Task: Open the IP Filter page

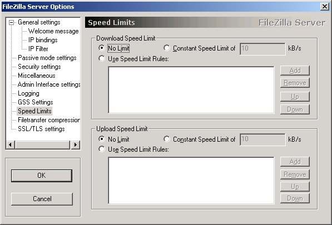Action: click(x=38, y=49)
